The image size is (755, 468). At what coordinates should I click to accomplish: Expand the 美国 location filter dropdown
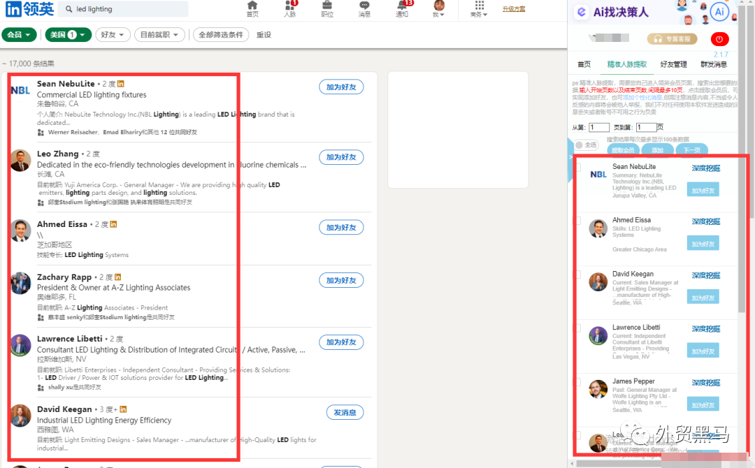point(69,35)
